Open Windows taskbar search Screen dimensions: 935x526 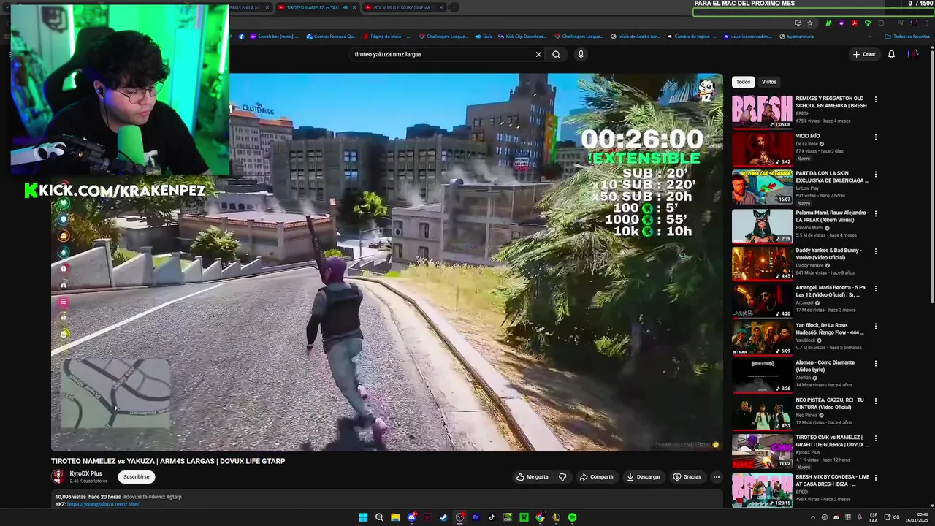(379, 517)
